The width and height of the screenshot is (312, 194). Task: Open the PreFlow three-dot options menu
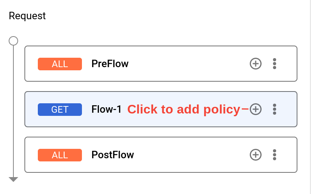click(275, 64)
